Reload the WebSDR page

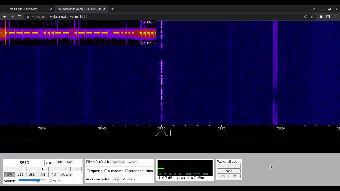(19, 16)
